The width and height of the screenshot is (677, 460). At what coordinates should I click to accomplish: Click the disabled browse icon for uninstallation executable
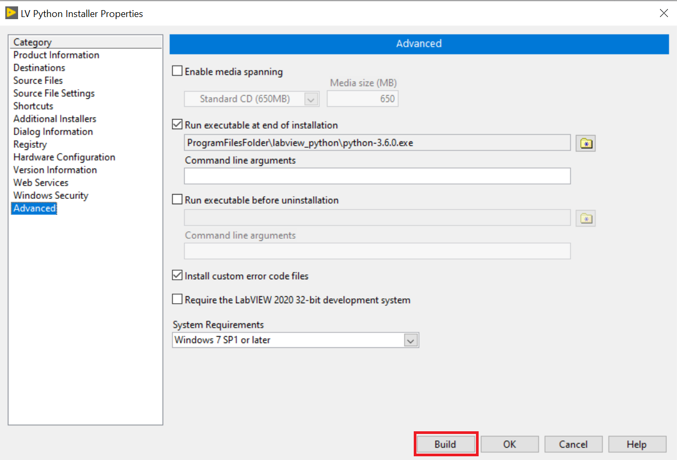tap(586, 218)
